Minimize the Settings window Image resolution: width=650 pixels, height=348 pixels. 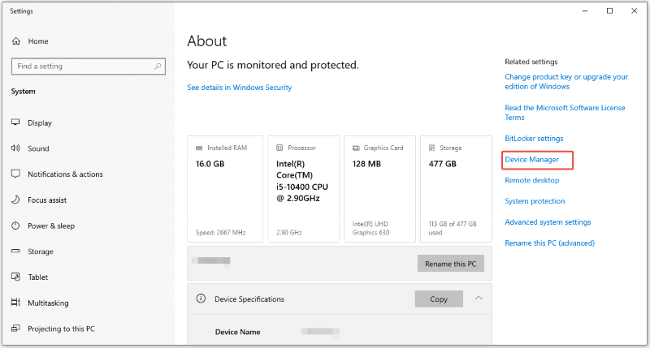point(585,11)
